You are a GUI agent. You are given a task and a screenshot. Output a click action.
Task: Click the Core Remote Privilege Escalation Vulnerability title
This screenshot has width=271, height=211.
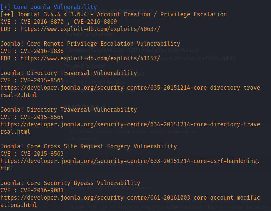(x=104, y=44)
